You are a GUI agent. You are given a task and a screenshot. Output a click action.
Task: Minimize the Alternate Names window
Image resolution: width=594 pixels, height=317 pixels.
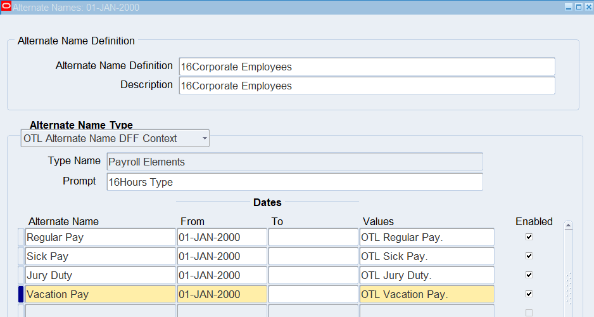pos(569,7)
